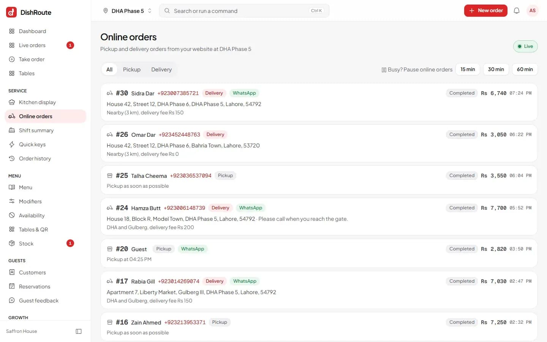Go to Live orders

(46, 45)
